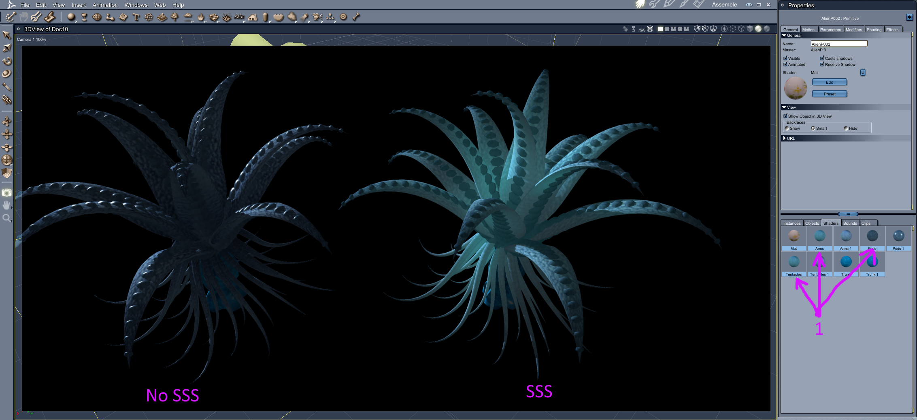Open the camera insert tool
Viewport: 917px width, 420px height.
pos(317,17)
